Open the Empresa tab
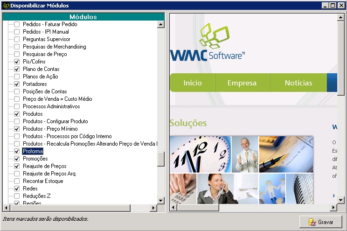 pyautogui.click(x=242, y=83)
